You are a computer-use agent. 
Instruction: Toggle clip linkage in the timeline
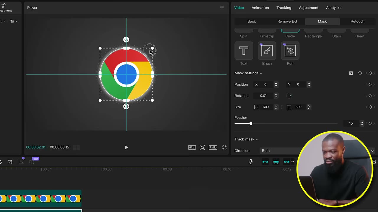[286, 162]
